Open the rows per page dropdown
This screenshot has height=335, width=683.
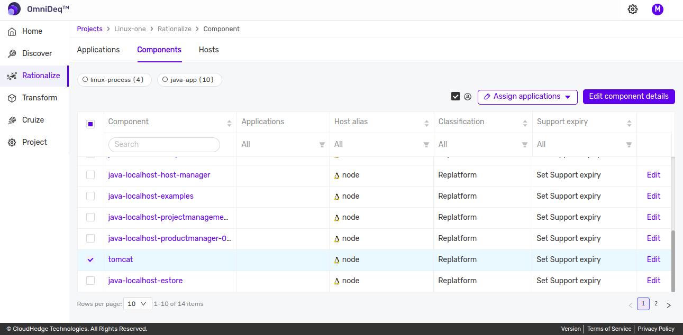138,304
